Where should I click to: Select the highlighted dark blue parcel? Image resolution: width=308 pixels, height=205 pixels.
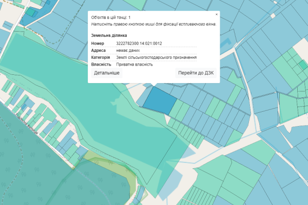click(x=159, y=100)
